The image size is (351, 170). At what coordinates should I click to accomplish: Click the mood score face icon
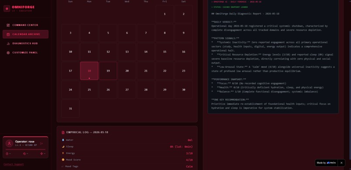[x=63, y=160]
